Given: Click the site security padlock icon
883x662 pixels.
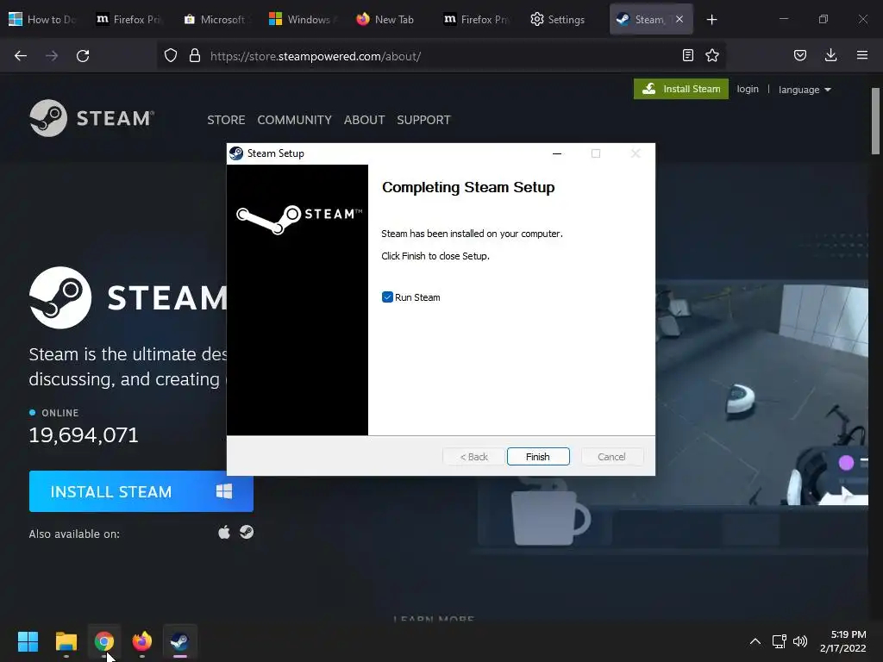Looking at the screenshot, I should [x=195, y=56].
